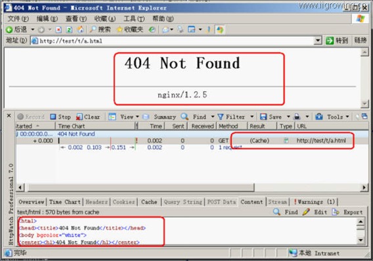
Task: Sort by the Method column header
Action: click(232, 126)
